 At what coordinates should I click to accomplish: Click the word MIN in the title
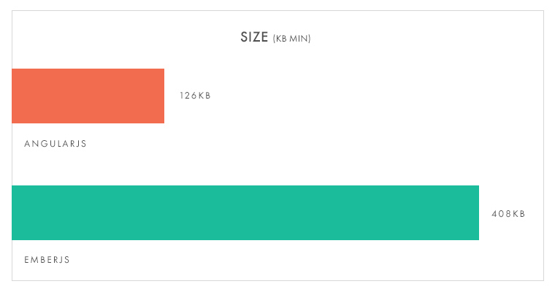pyautogui.click(x=299, y=39)
